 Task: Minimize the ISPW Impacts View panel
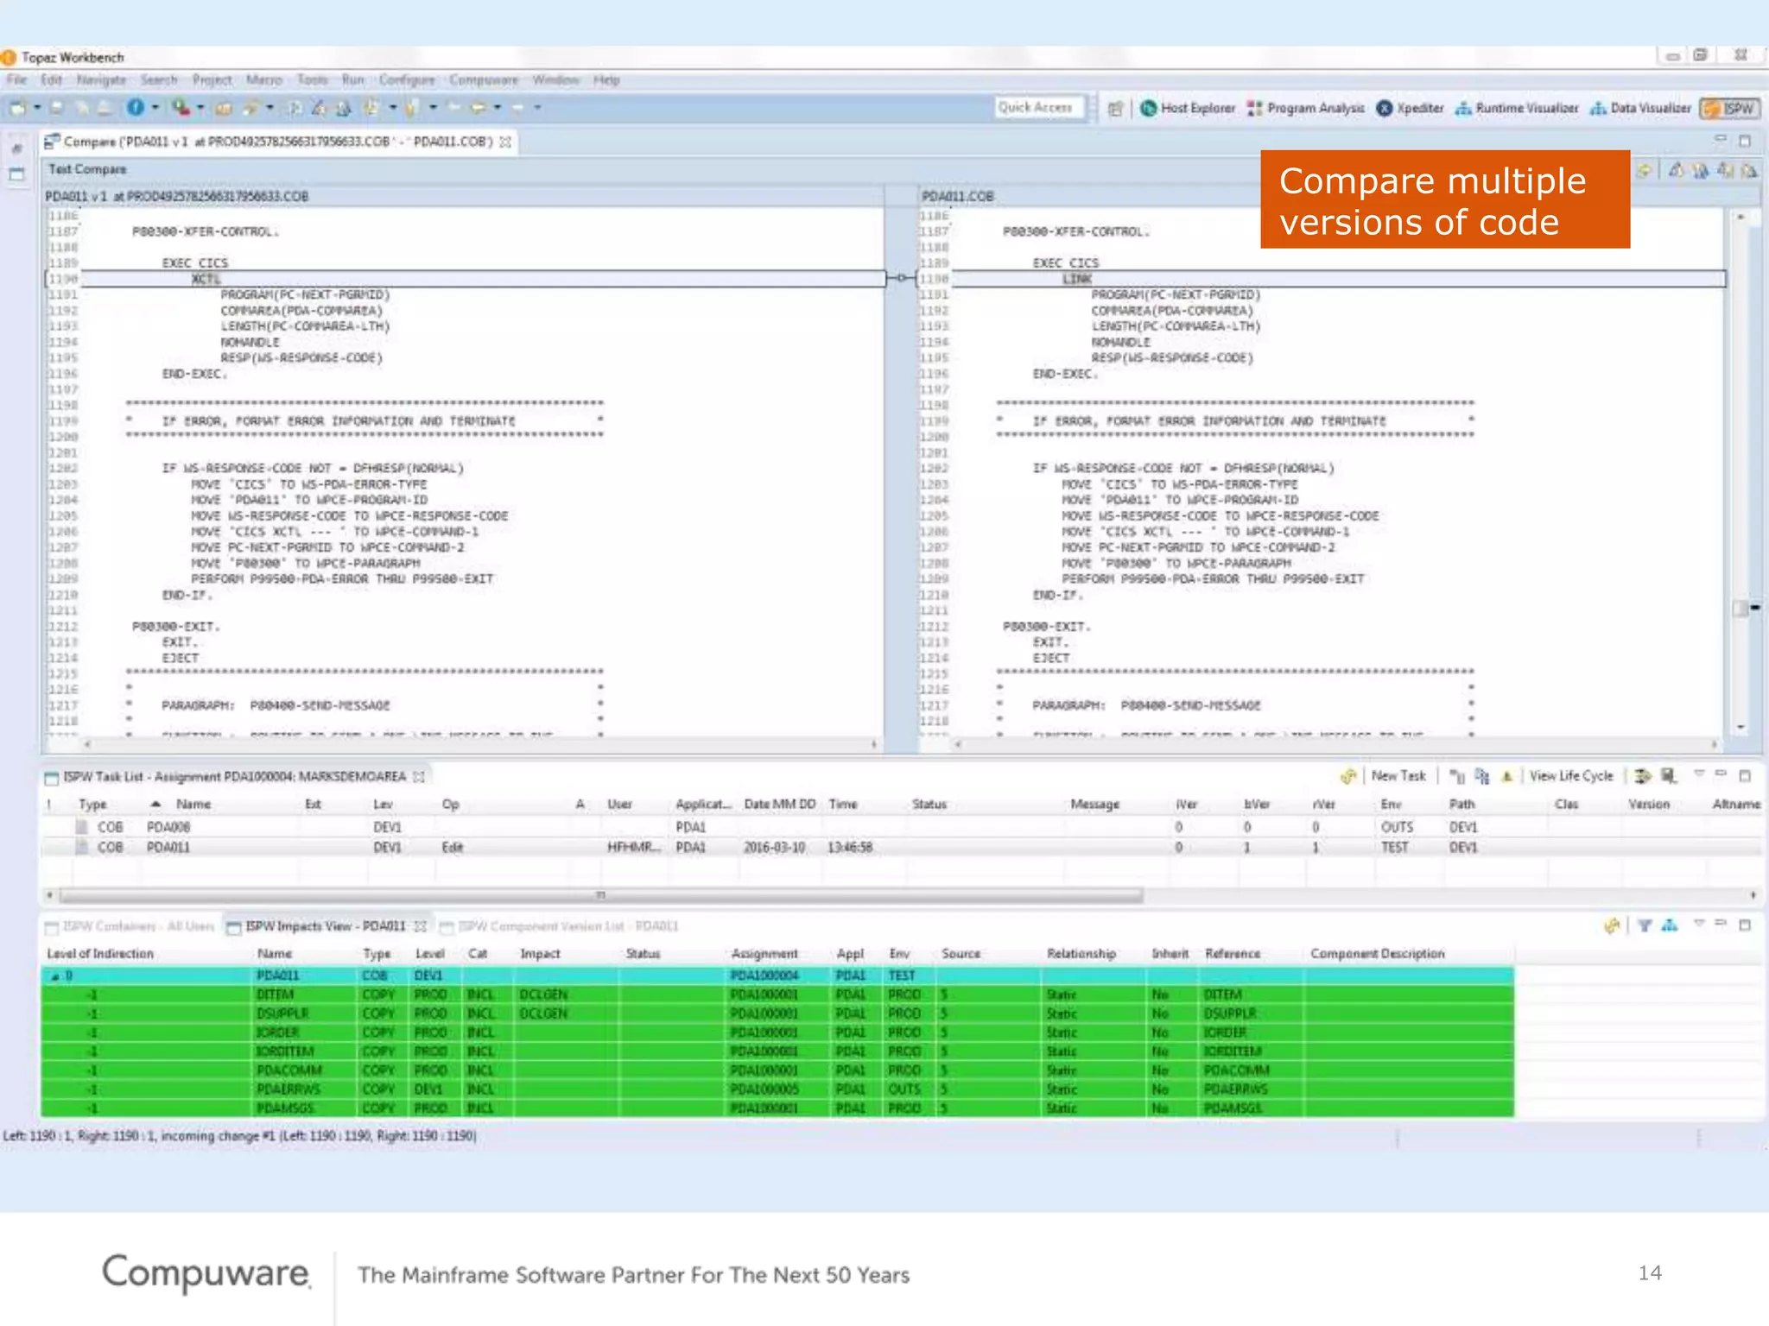(1721, 925)
